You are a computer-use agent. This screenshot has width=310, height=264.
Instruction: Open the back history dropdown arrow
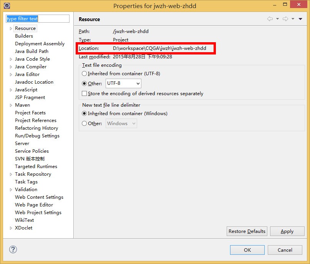click(278, 19)
